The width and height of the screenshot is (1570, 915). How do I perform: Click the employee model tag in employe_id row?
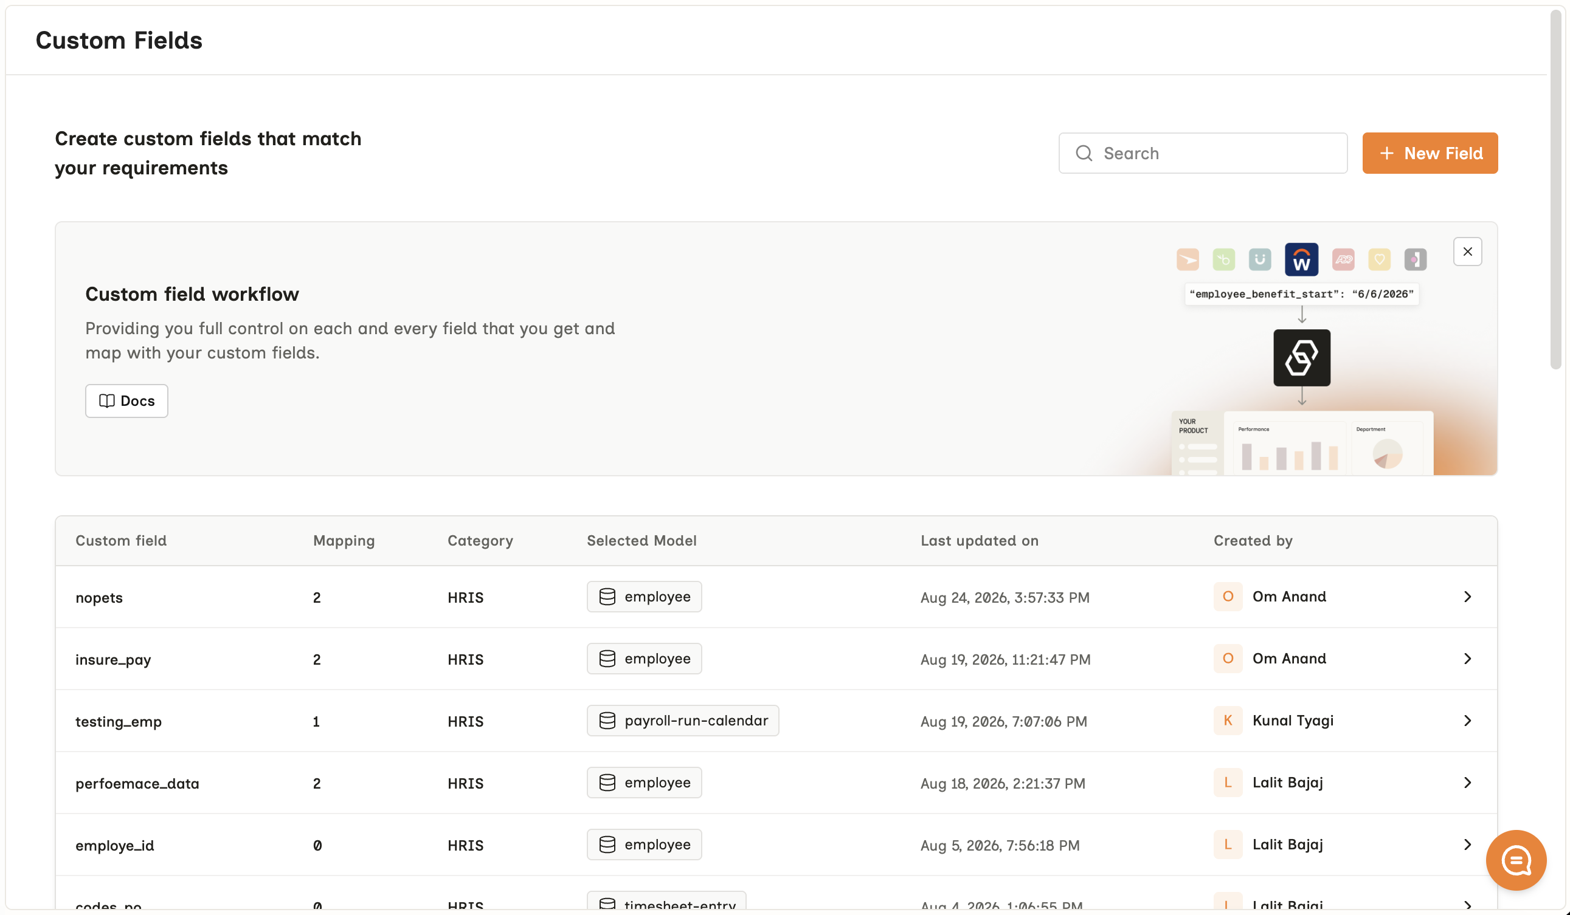coord(644,845)
